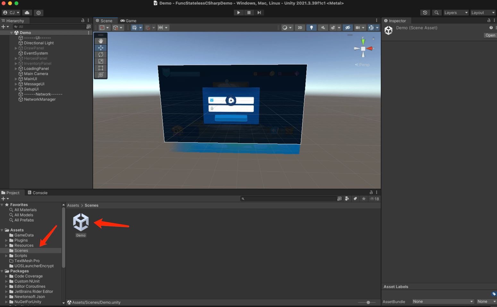Select the Rect tool in scene toolbar
Viewport: 497px width, 307px height.
pyautogui.click(x=101, y=68)
